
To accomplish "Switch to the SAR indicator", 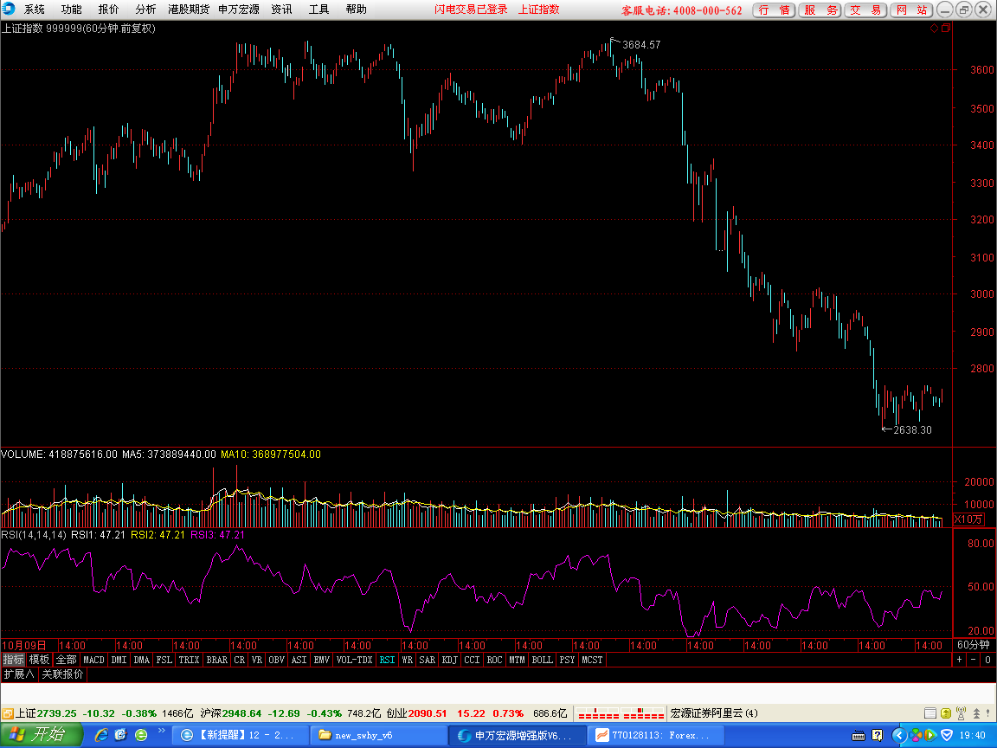I will coord(428,660).
